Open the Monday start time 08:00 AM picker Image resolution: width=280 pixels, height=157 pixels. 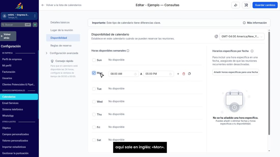tap(123, 74)
